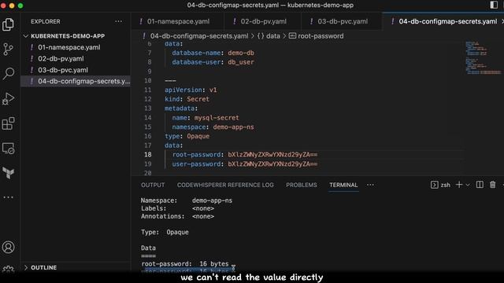
Task: Click the database-user db_user value
Action: [241, 62]
